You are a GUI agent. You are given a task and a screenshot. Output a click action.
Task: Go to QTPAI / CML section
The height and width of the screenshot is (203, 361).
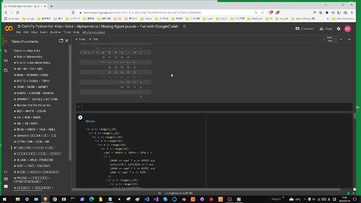[32, 142]
